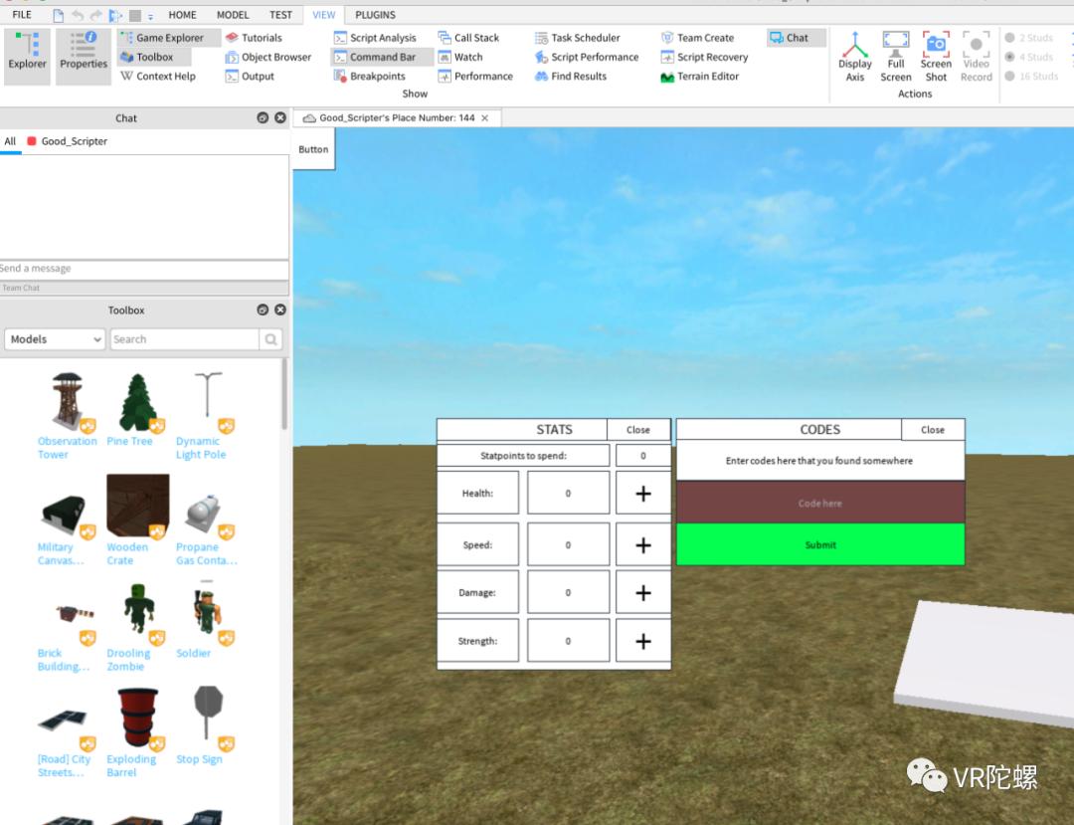Screen dimensions: 1074x825
Task: Enter Full Screen mode
Action: tap(896, 55)
